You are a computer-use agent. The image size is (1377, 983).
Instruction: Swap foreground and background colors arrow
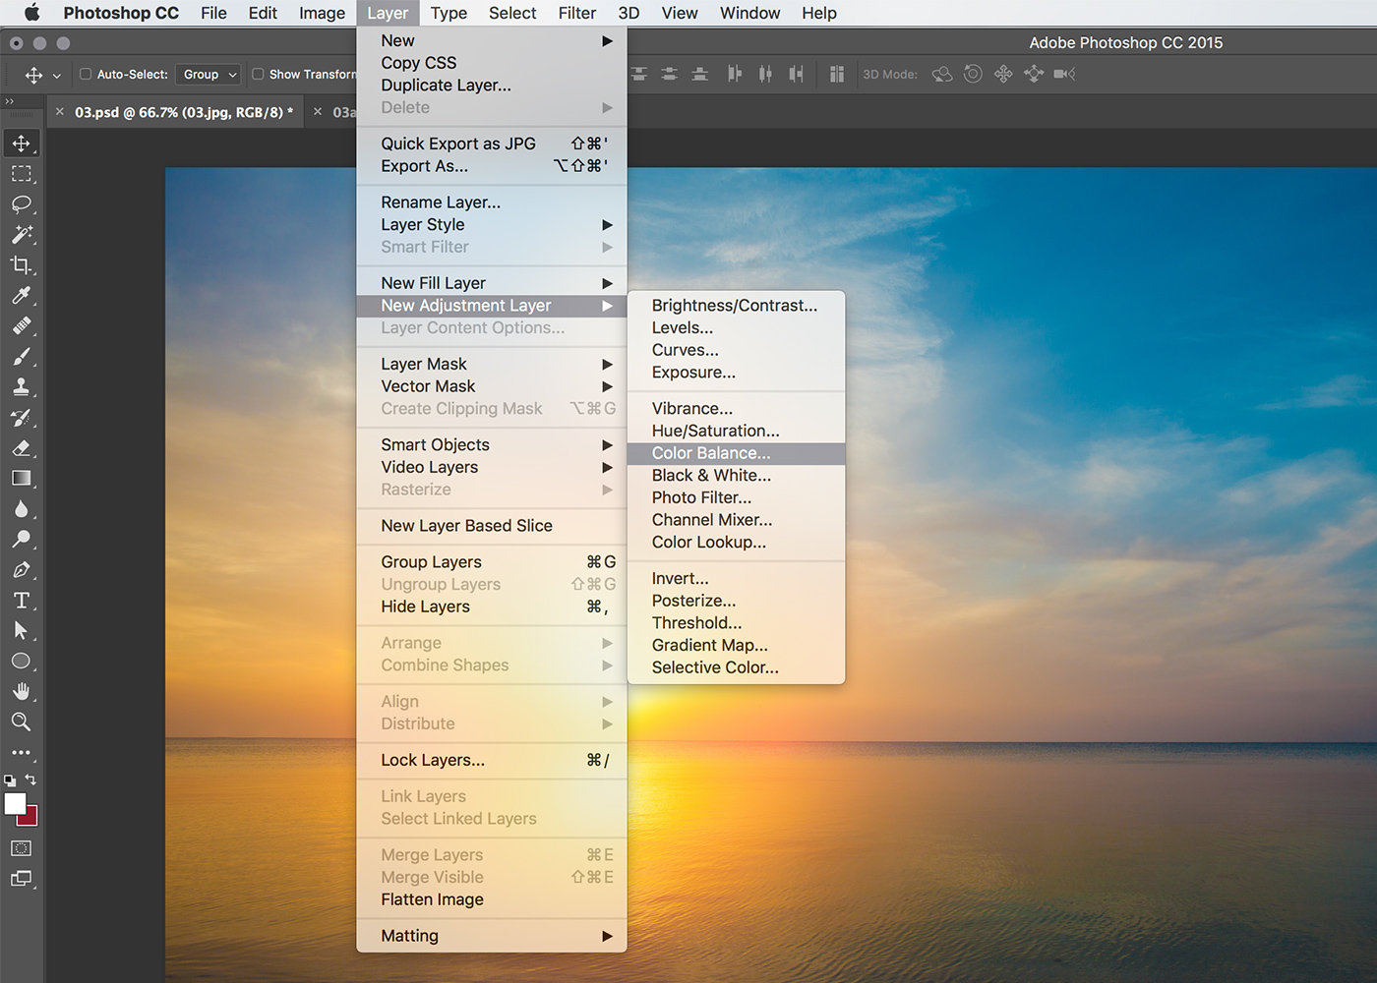coord(31,780)
